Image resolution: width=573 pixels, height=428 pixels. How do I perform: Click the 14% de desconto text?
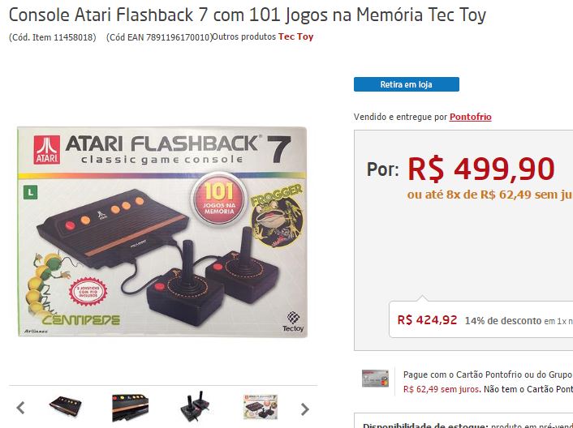click(503, 321)
